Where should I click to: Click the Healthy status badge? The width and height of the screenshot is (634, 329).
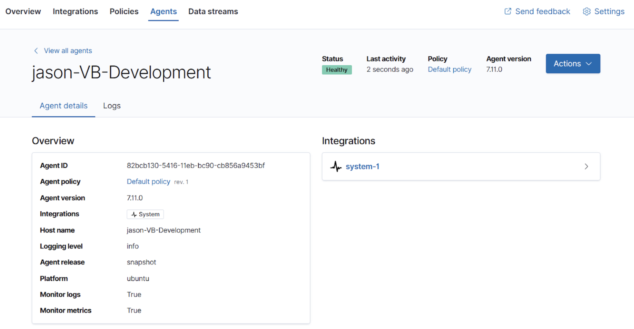[337, 70]
